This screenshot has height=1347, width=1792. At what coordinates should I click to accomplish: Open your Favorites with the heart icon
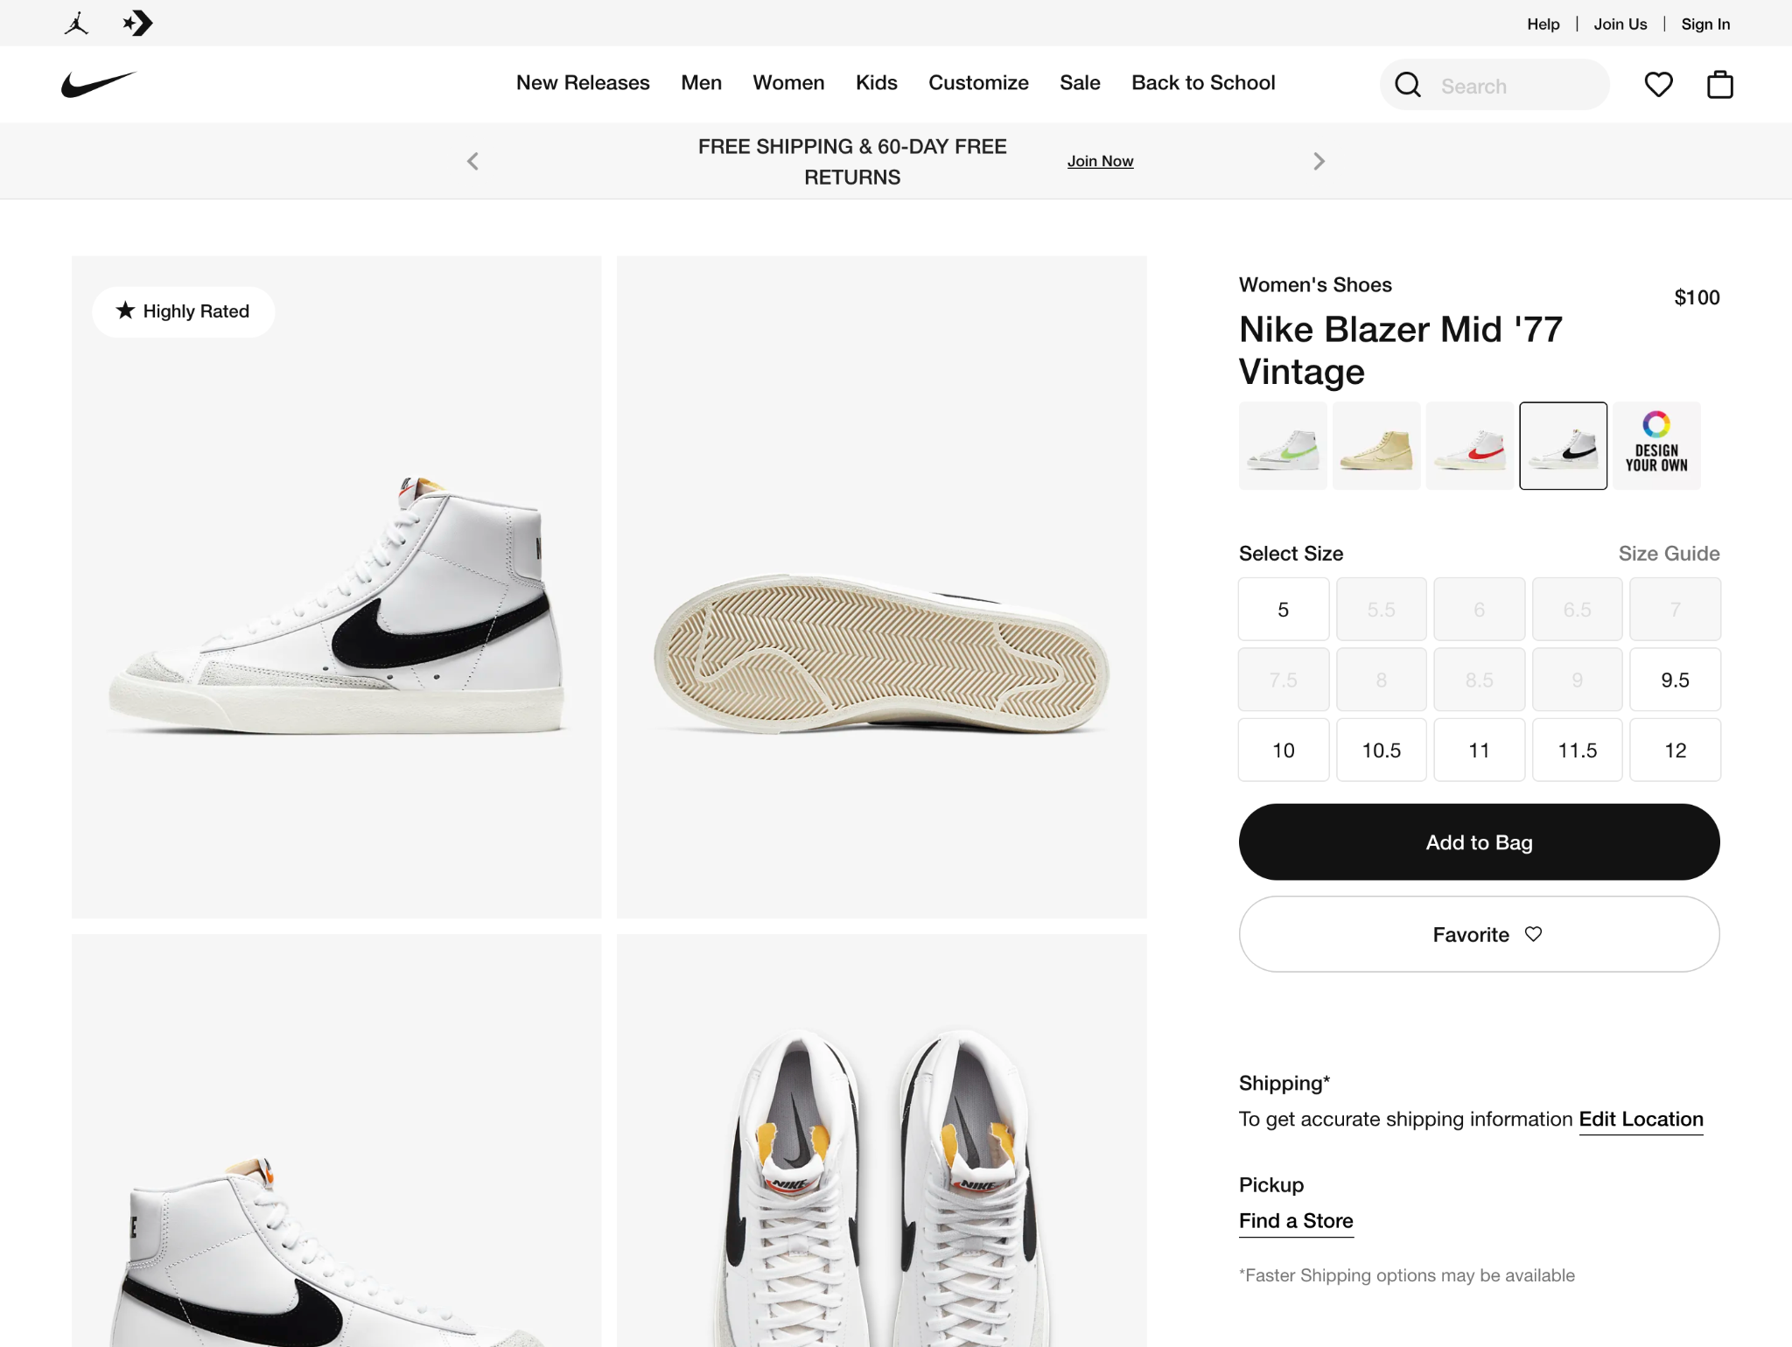[x=1658, y=84]
